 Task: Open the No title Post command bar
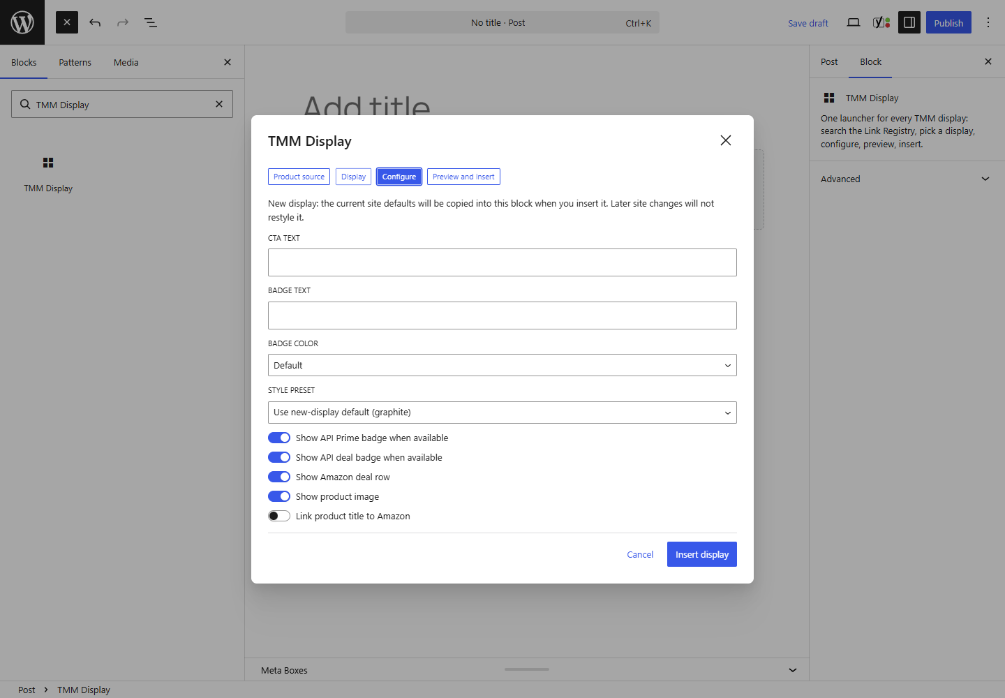coord(502,22)
